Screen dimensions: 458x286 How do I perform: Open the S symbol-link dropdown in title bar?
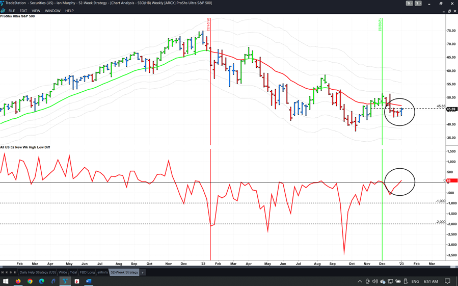click(x=410, y=3)
